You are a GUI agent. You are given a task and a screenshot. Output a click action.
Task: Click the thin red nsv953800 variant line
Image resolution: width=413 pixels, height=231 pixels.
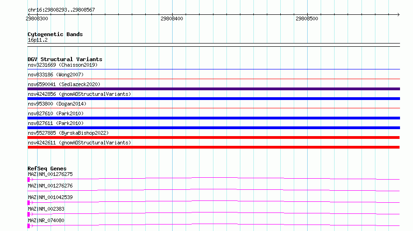tap(213, 108)
